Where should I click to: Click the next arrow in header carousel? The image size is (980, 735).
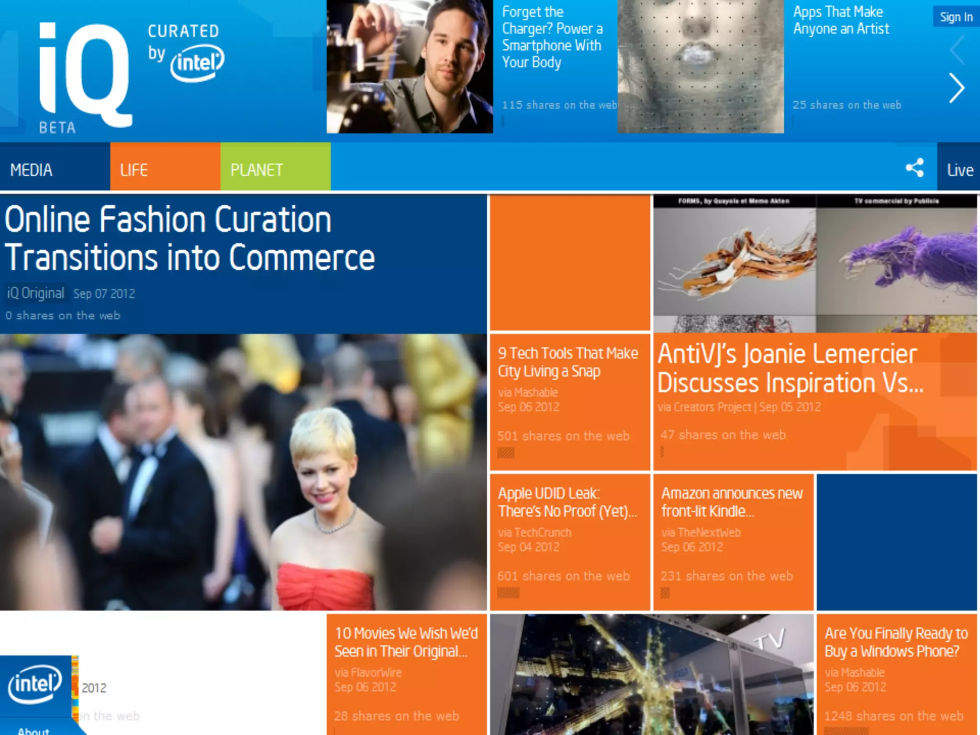click(957, 88)
